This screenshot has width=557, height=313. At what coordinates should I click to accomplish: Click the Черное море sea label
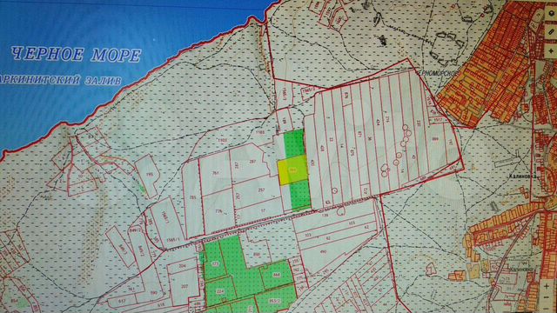click(76, 55)
